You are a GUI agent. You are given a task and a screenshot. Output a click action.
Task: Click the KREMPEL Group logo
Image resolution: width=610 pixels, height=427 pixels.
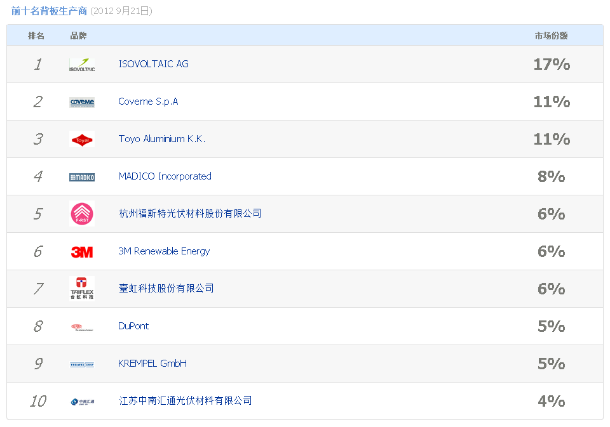(82, 364)
